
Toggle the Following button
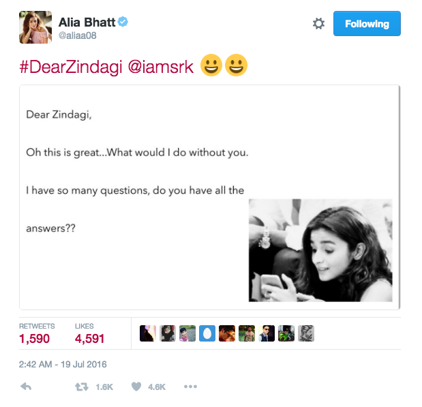click(367, 23)
